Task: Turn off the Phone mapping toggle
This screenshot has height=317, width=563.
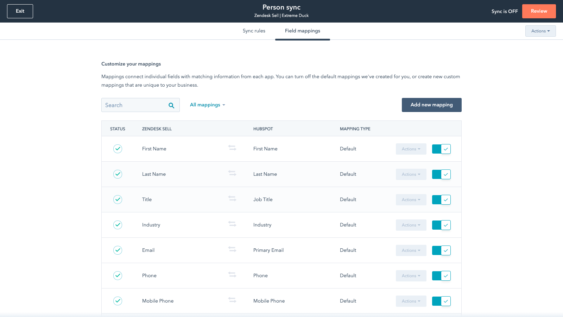Action: (441, 276)
